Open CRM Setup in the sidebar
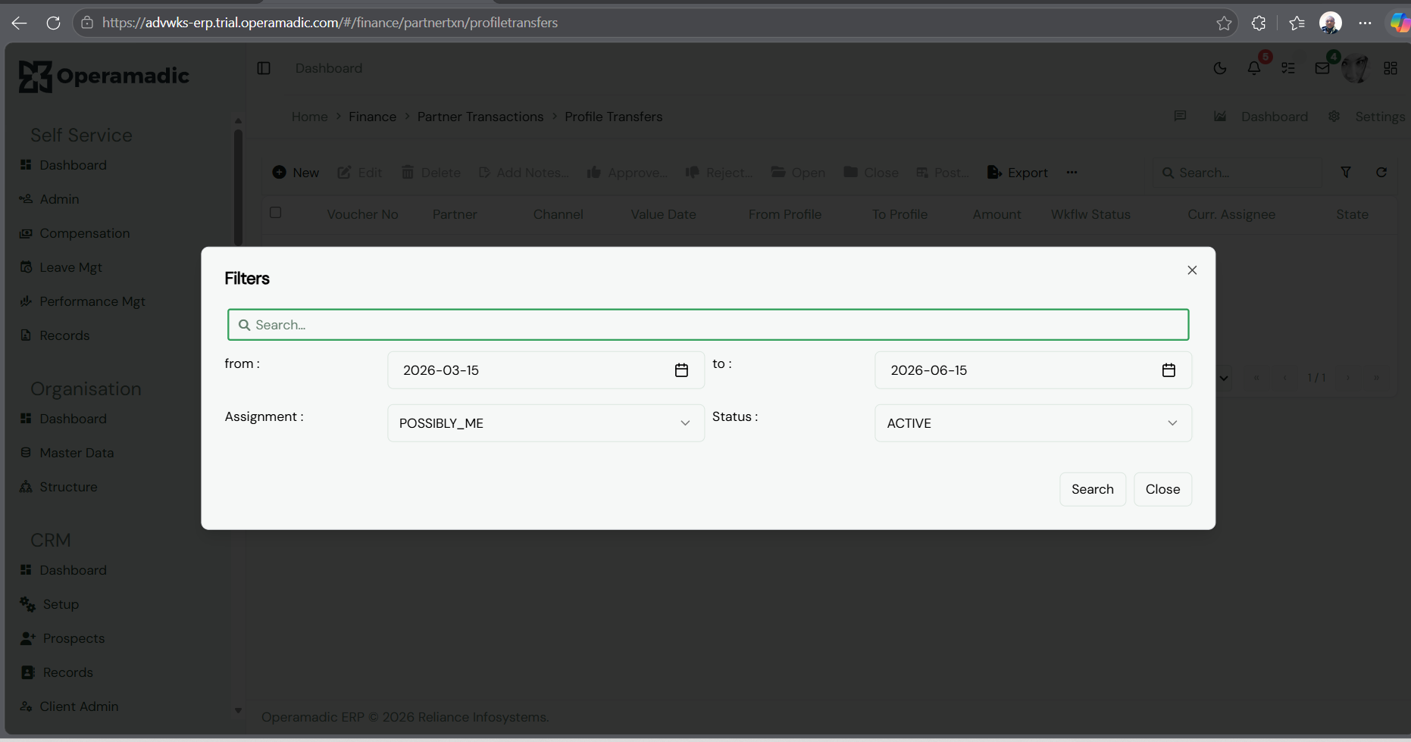 click(49, 604)
